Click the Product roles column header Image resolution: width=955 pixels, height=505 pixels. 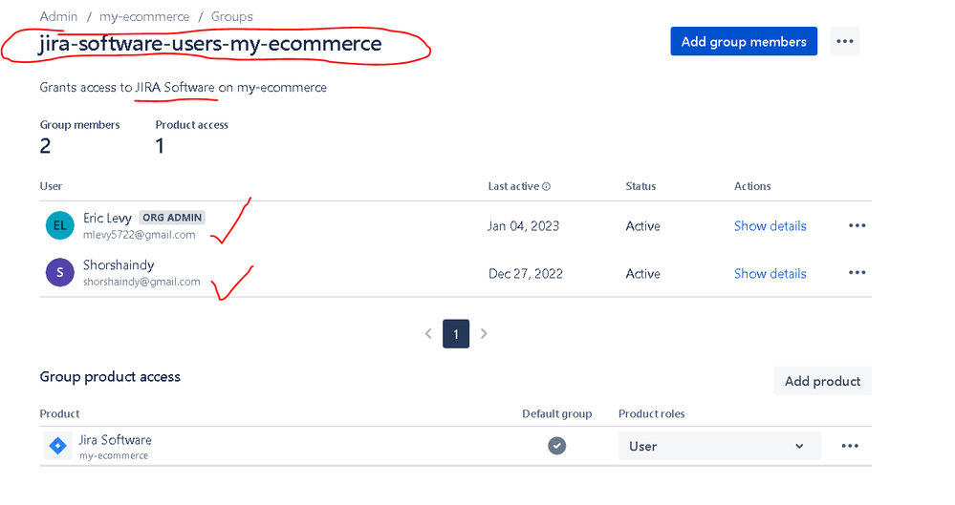tap(652, 413)
